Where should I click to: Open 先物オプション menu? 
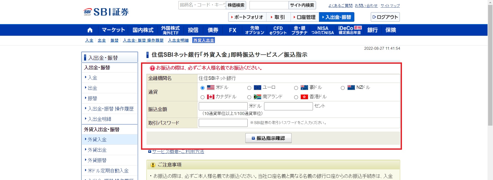[254, 30]
